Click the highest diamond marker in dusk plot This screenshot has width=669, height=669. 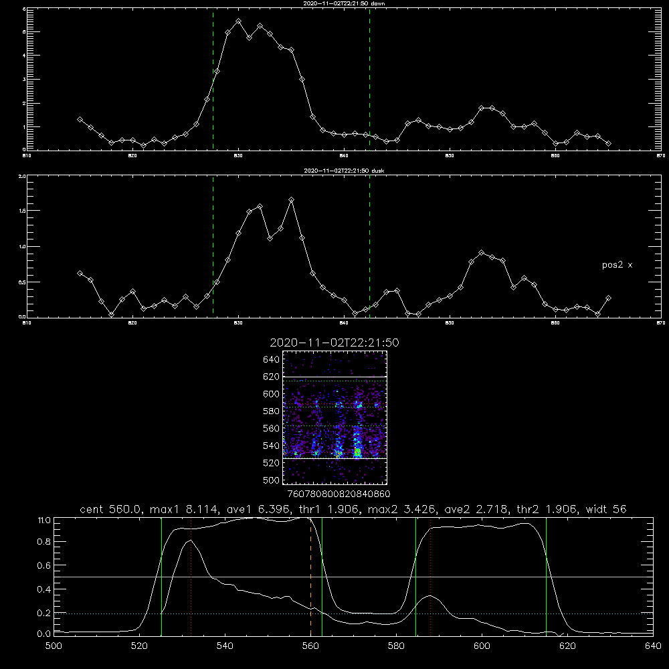[x=292, y=199]
